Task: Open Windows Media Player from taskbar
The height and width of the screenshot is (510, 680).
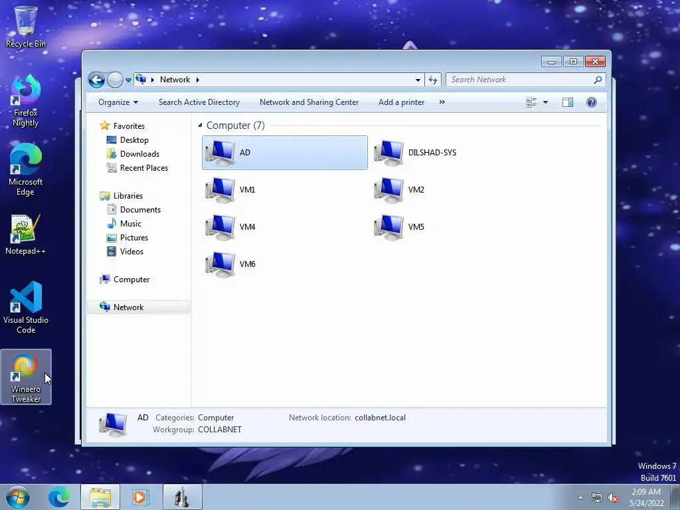Action: tap(140, 497)
